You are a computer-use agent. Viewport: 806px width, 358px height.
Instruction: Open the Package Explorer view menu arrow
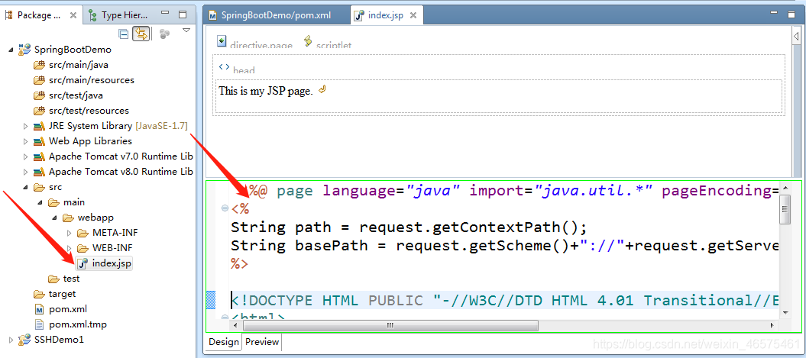[186, 31]
